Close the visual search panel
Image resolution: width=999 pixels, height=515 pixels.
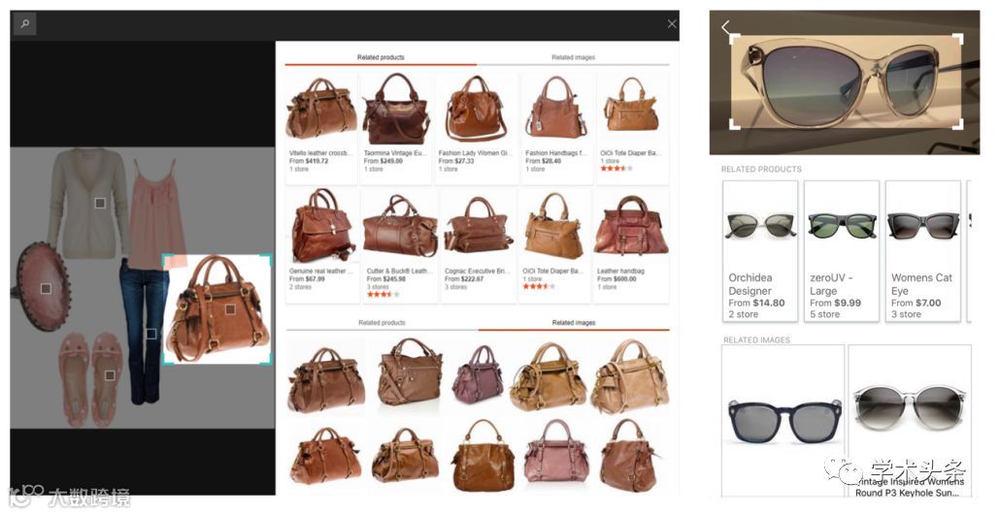pyautogui.click(x=672, y=24)
